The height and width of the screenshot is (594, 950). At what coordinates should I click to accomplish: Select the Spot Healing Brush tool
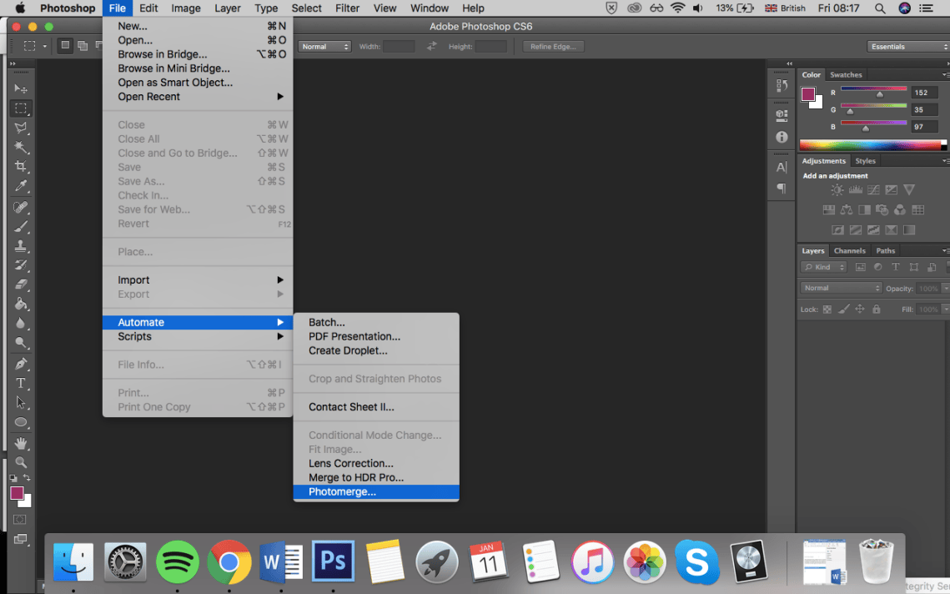[x=21, y=207]
